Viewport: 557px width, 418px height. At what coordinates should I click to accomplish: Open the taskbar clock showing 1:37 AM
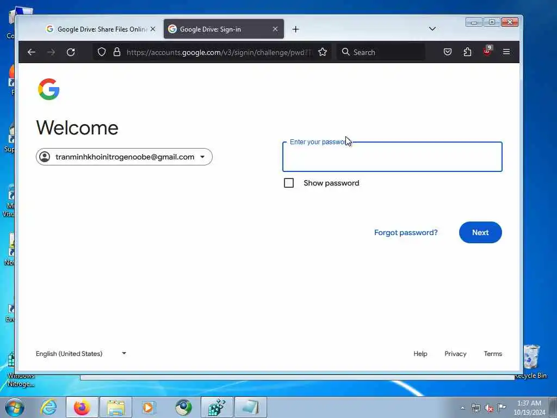[529, 408]
